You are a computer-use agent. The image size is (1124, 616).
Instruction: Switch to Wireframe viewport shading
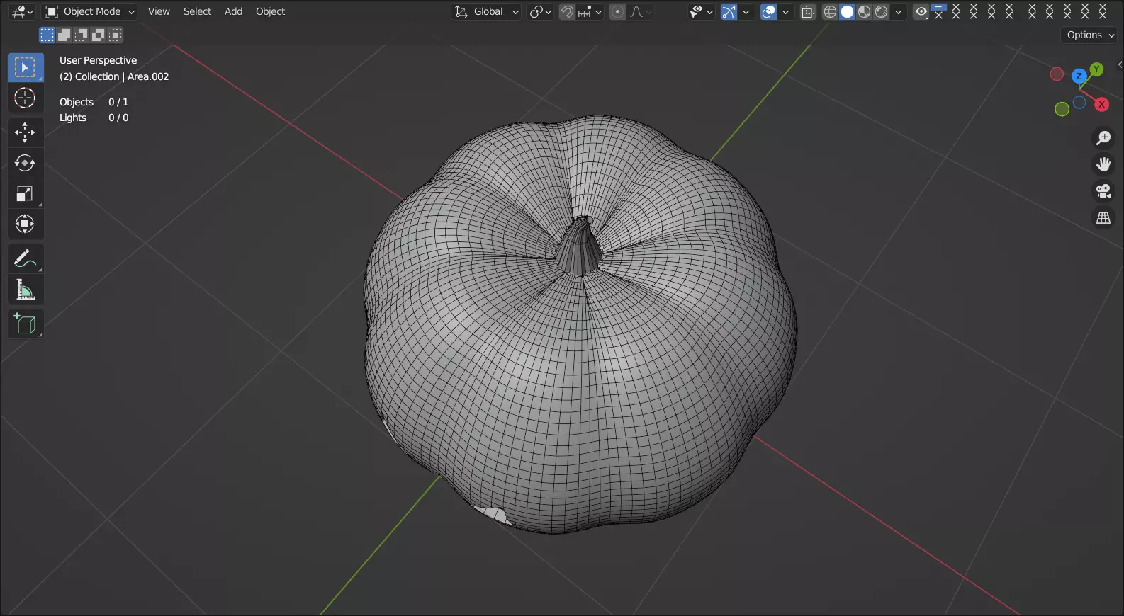(x=830, y=11)
